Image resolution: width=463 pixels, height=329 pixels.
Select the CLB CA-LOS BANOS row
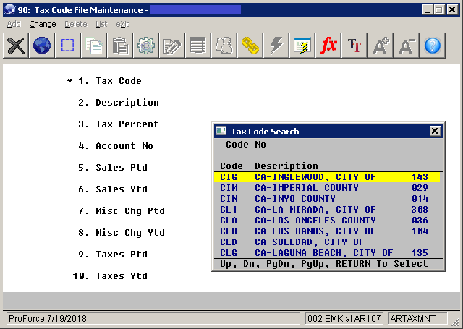(327, 231)
